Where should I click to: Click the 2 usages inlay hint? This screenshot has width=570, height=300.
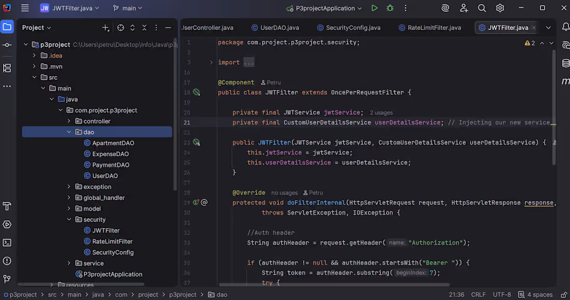(x=381, y=113)
